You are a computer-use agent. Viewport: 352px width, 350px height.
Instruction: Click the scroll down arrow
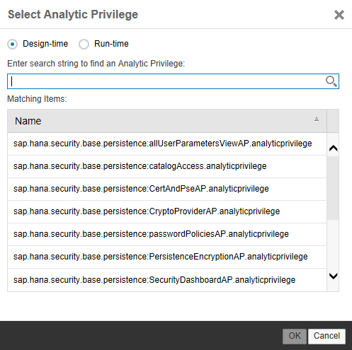[333, 276]
